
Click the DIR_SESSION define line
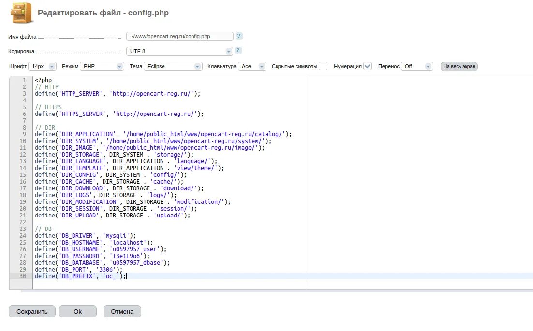116,209
